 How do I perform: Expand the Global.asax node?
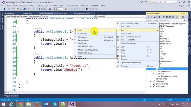(151, 81)
